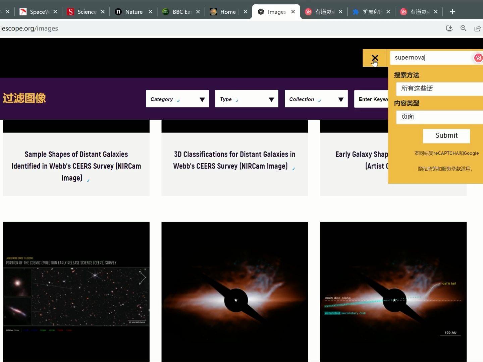Close the 扩展程序 tab

click(388, 12)
